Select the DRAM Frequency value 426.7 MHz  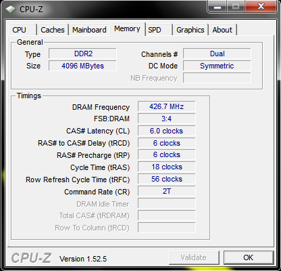click(167, 106)
